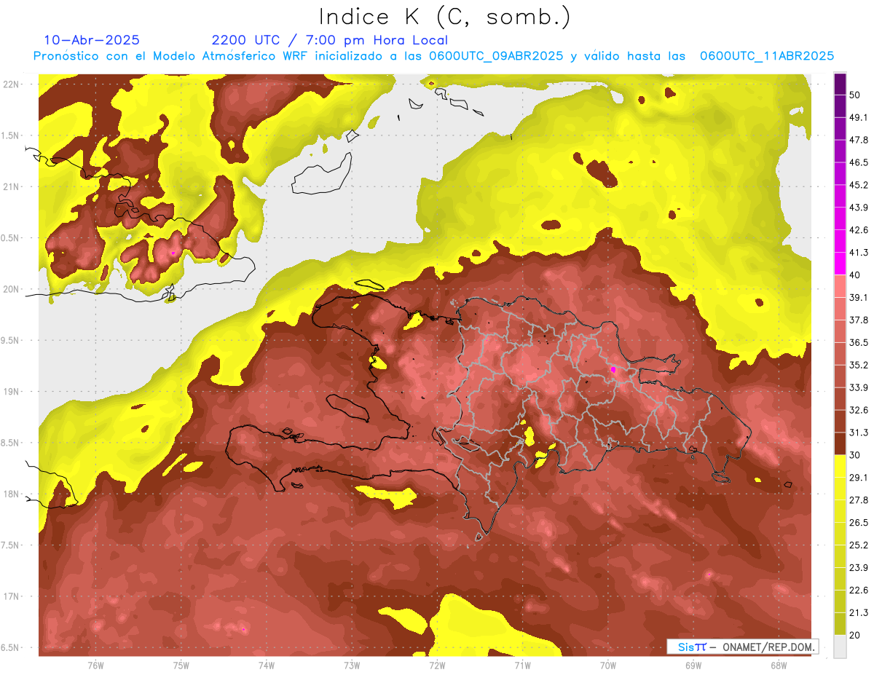Click the '69W' longitude label
Image resolution: width=874 pixels, height=675 pixels.
[693, 666]
